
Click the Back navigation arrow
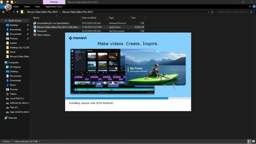pos(4,12)
